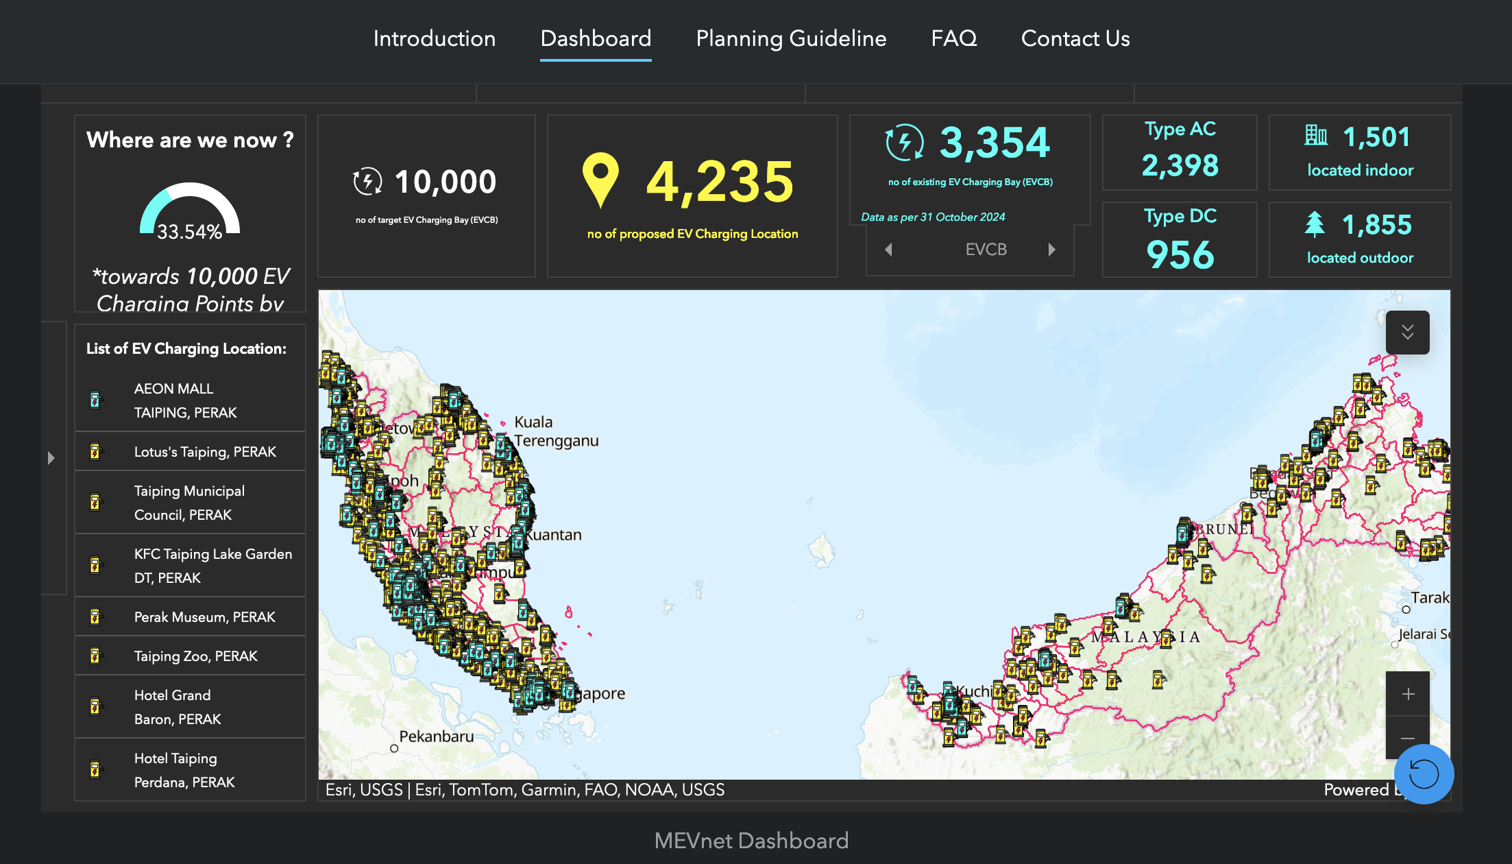Image resolution: width=1512 pixels, height=864 pixels.
Task: Expand the left sidebar arrow
Action: [51, 458]
